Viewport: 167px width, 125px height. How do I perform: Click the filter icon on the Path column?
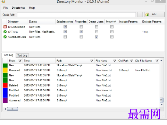coord(92,61)
